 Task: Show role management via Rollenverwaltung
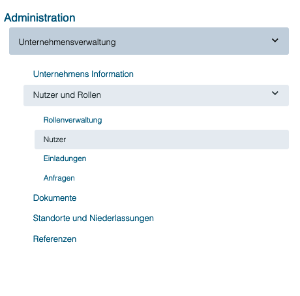click(72, 120)
